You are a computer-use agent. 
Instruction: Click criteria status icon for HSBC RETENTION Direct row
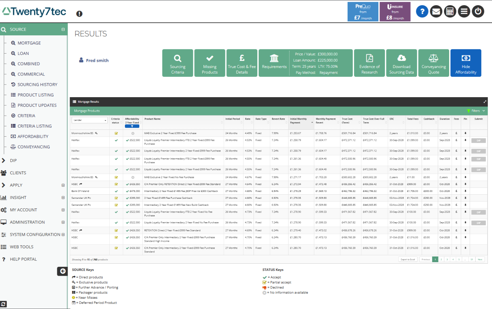tap(116, 230)
